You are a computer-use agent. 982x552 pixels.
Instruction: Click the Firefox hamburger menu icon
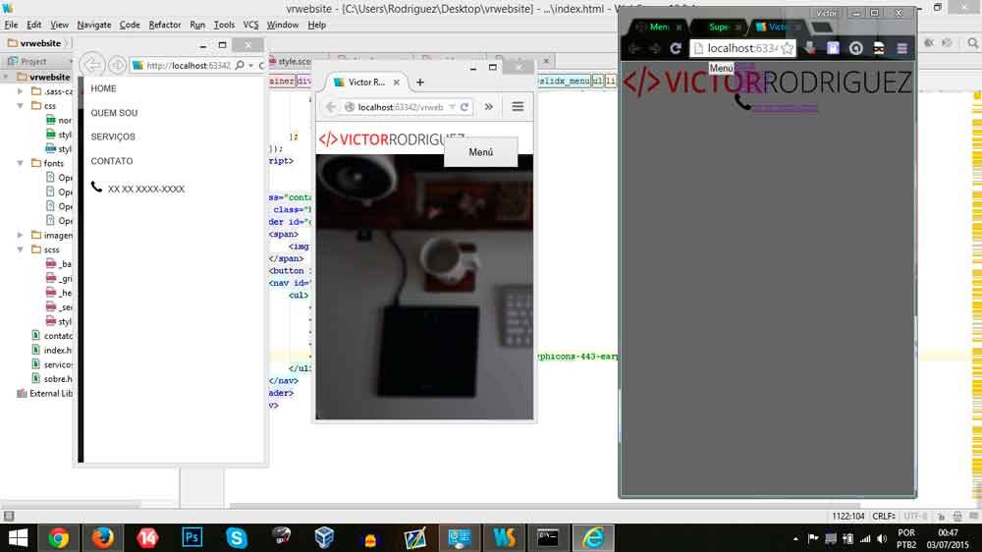click(518, 107)
